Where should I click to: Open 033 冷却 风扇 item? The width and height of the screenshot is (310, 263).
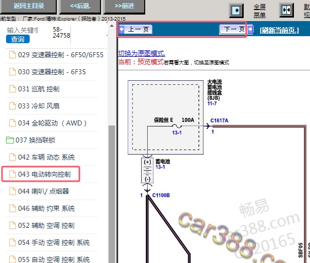(x=34, y=106)
